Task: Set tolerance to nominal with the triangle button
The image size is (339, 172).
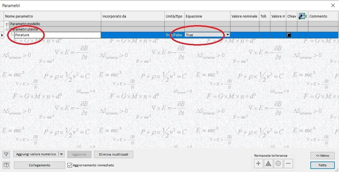Action: coord(268,164)
